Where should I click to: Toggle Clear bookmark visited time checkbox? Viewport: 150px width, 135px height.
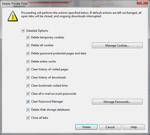point(28,86)
